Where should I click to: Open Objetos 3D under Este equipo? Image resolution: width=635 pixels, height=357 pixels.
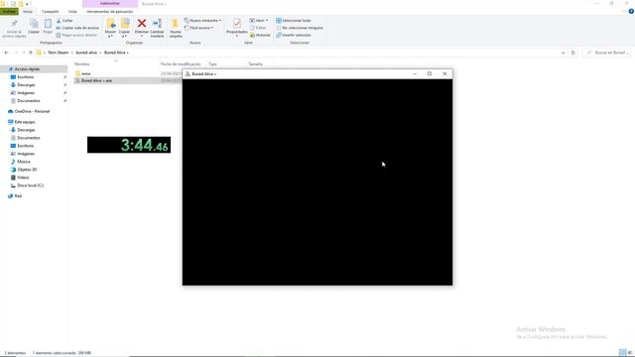[x=27, y=170]
